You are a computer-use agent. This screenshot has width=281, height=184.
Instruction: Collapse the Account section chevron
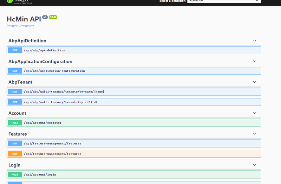coord(254,113)
